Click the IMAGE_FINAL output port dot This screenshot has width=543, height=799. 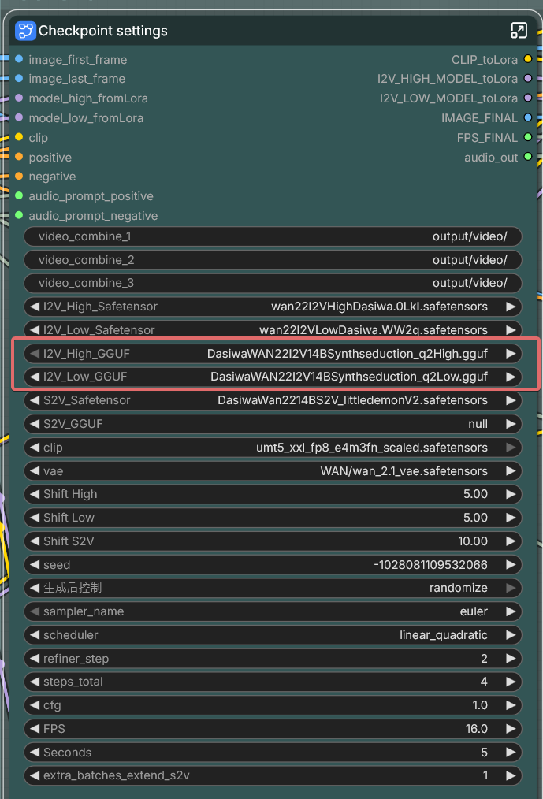(527, 118)
